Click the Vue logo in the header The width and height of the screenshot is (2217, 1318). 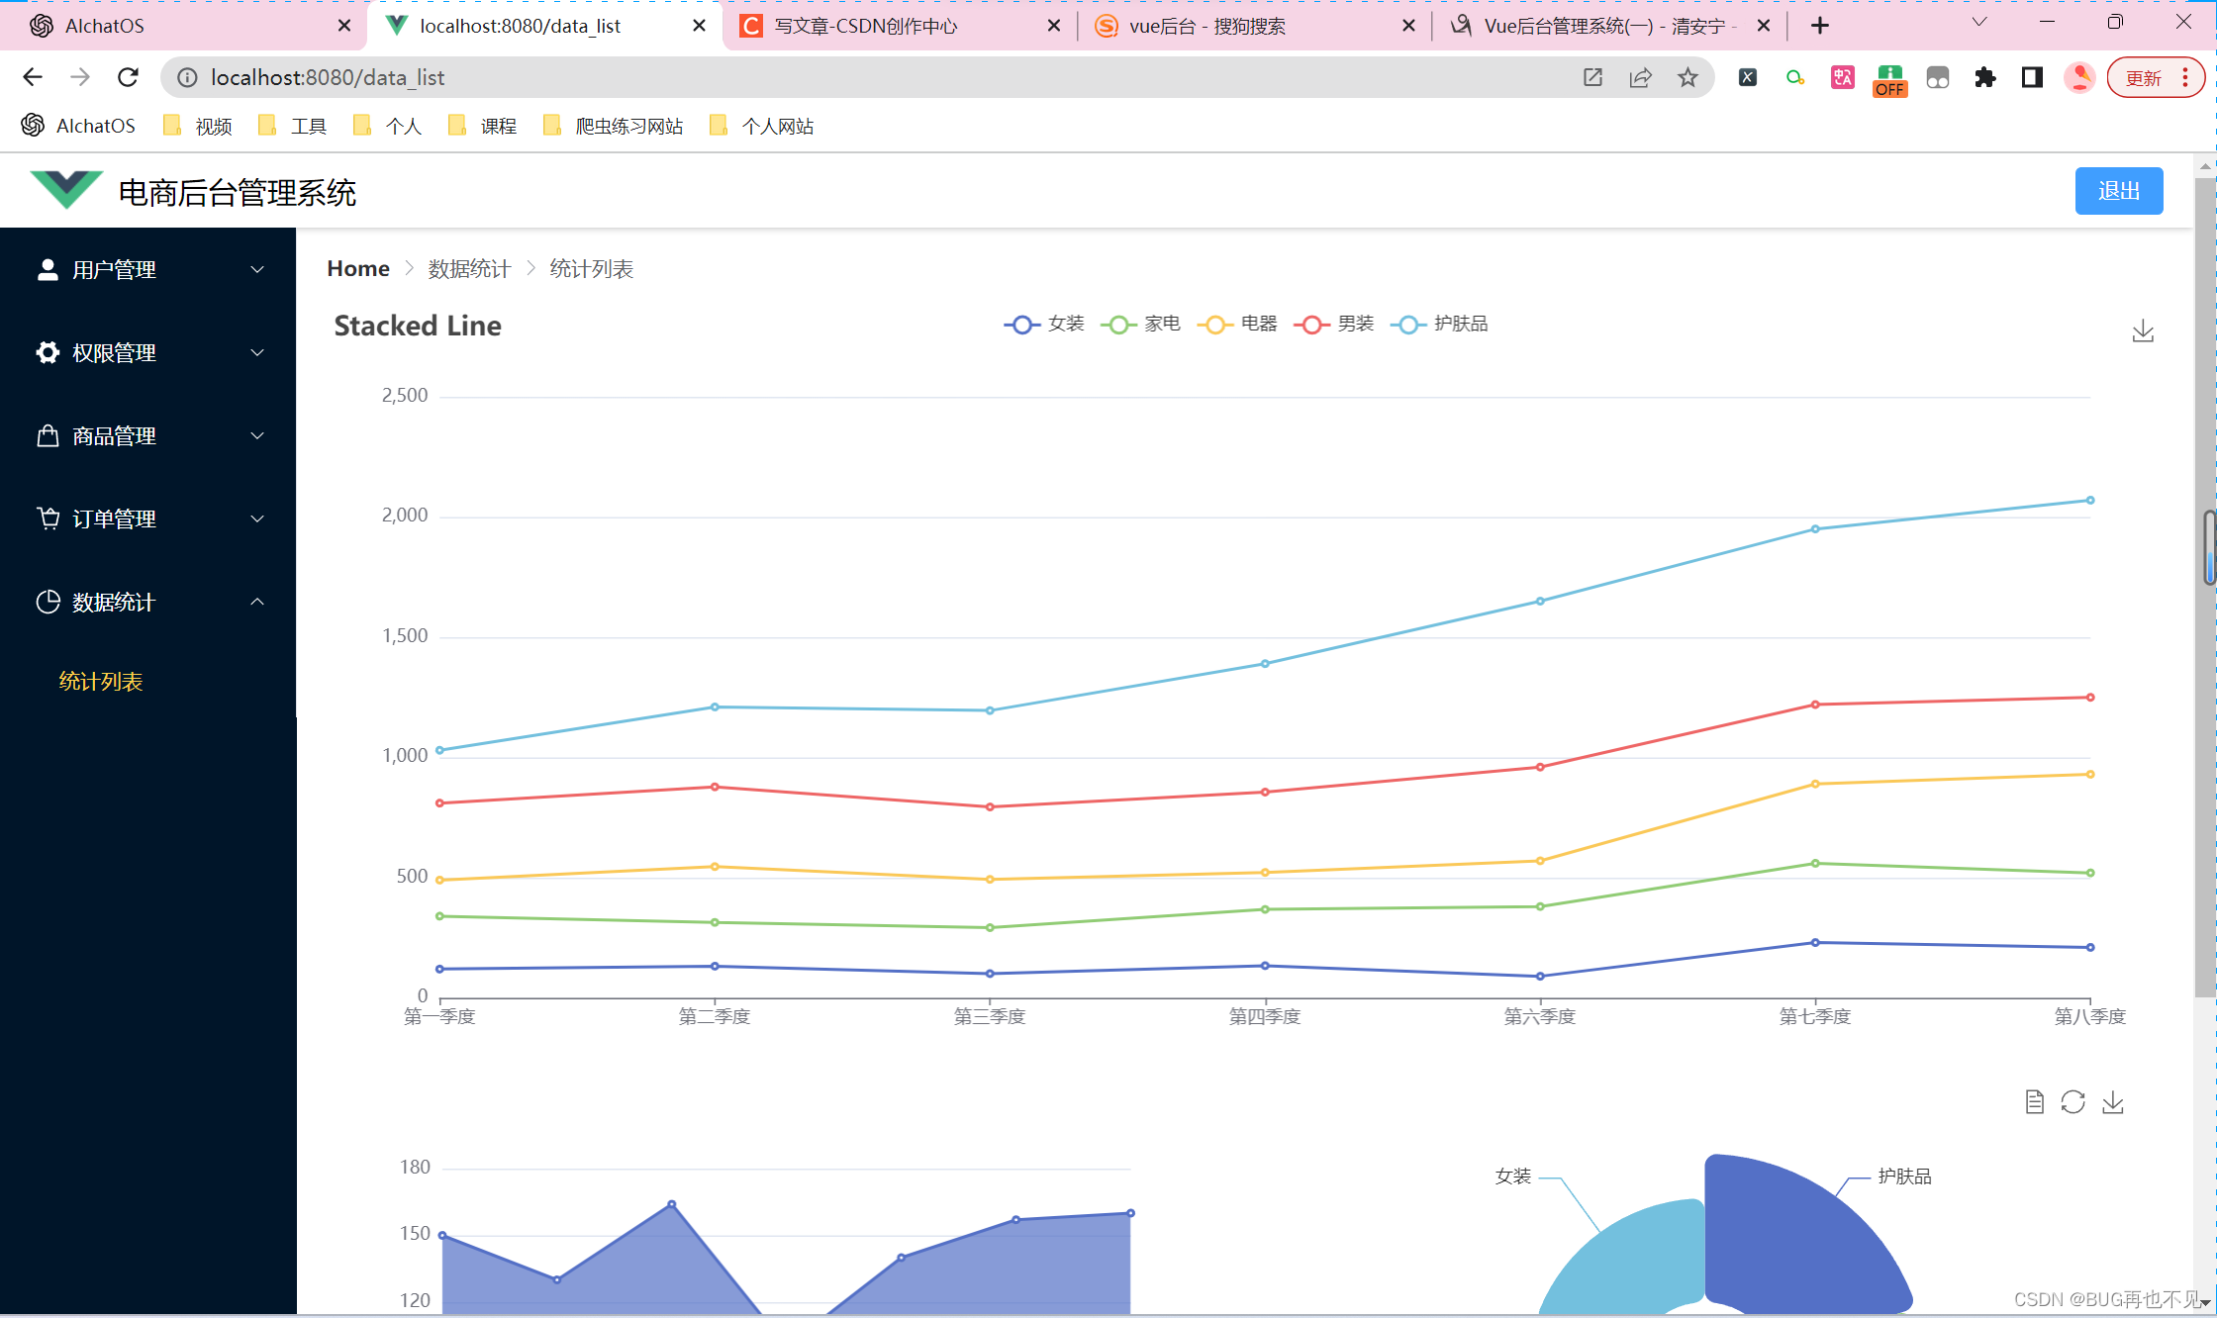(x=66, y=190)
